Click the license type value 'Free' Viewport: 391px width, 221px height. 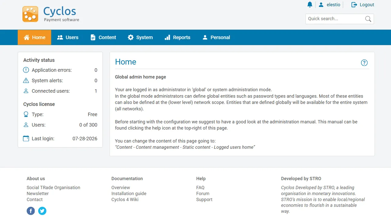(93, 114)
